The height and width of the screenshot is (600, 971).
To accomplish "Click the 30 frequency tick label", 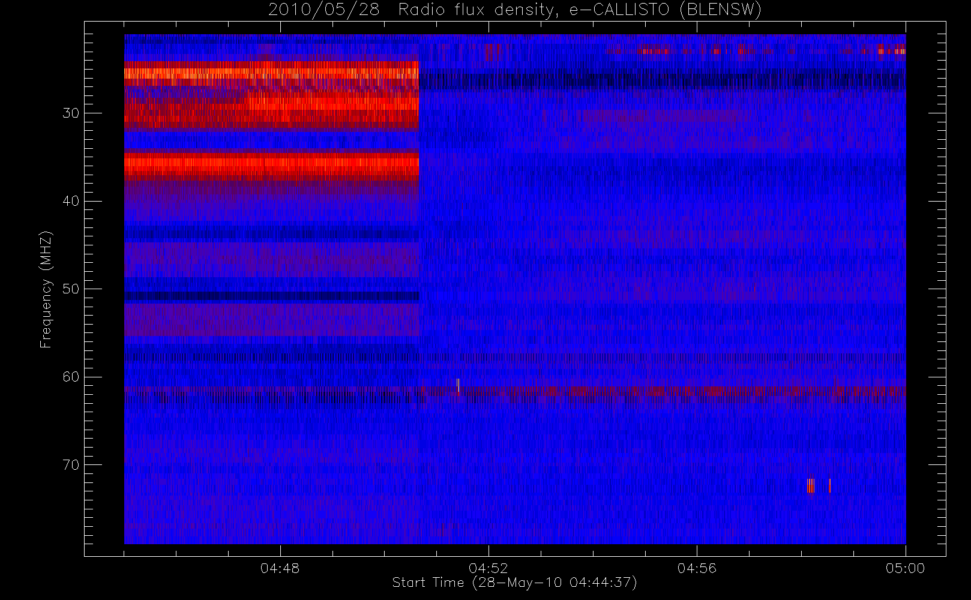I will [x=71, y=113].
